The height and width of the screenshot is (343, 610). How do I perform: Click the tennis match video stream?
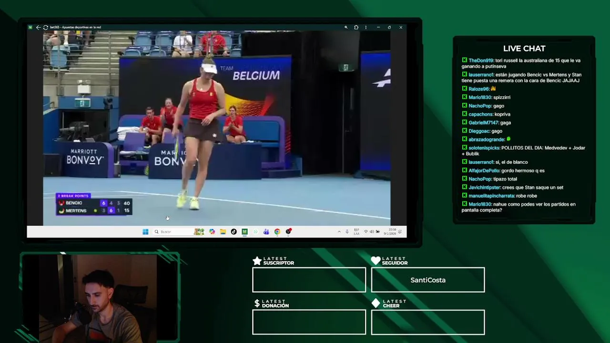coord(217,128)
